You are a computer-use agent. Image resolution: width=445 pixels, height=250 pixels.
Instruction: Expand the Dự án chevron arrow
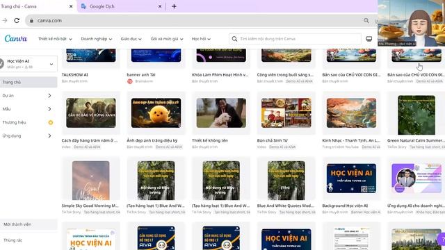click(49, 96)
